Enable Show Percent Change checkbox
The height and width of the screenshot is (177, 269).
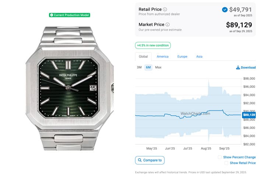pyautogui.click(x=220, y=157)
